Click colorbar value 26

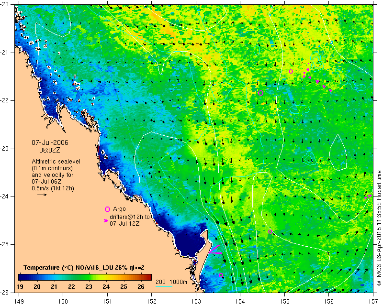pyautogui.click(x=141, y=287)
